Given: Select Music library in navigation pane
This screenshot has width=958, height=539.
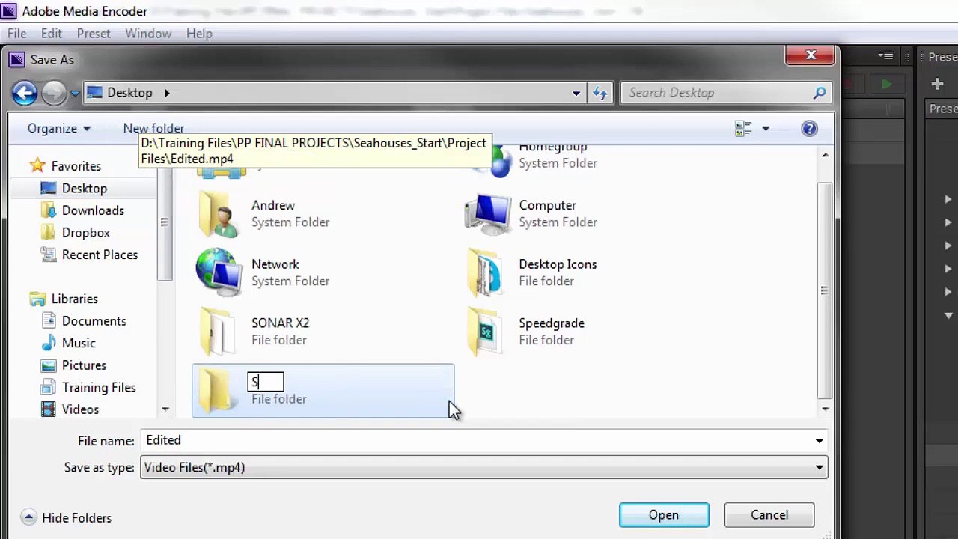Looking at the screenshot, I should [x=79, y=343].
